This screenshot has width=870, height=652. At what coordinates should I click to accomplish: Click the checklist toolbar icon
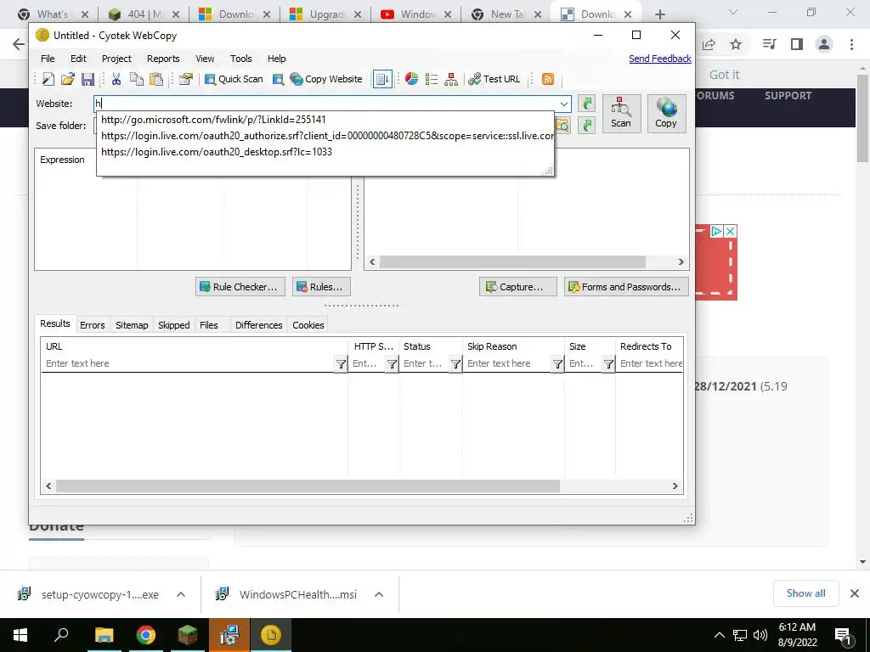pyautogui.click(x=431, y=79)
